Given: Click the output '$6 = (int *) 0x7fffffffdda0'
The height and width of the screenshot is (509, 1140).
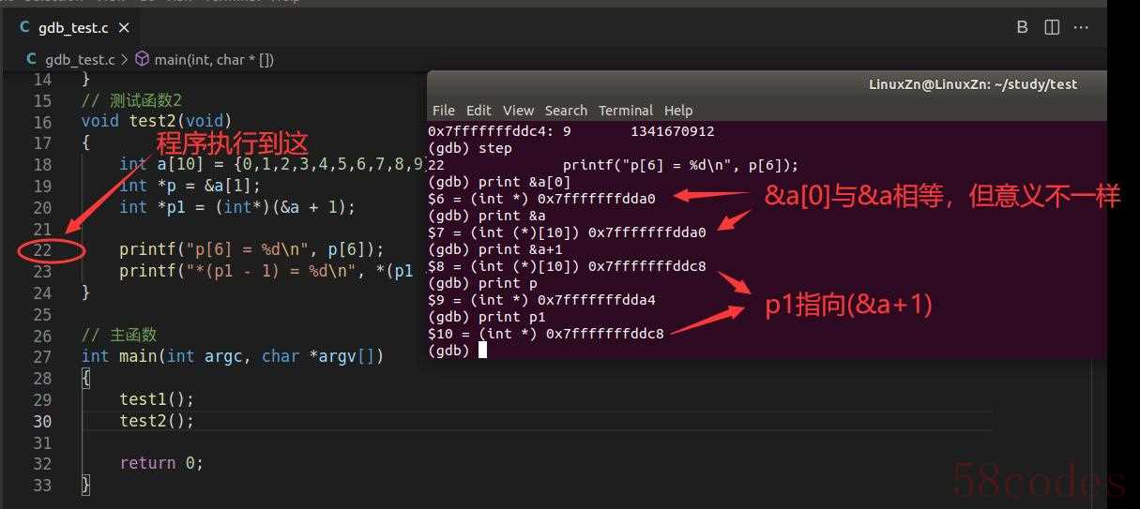Looking at the screenshot, I should tap(541, 199).
